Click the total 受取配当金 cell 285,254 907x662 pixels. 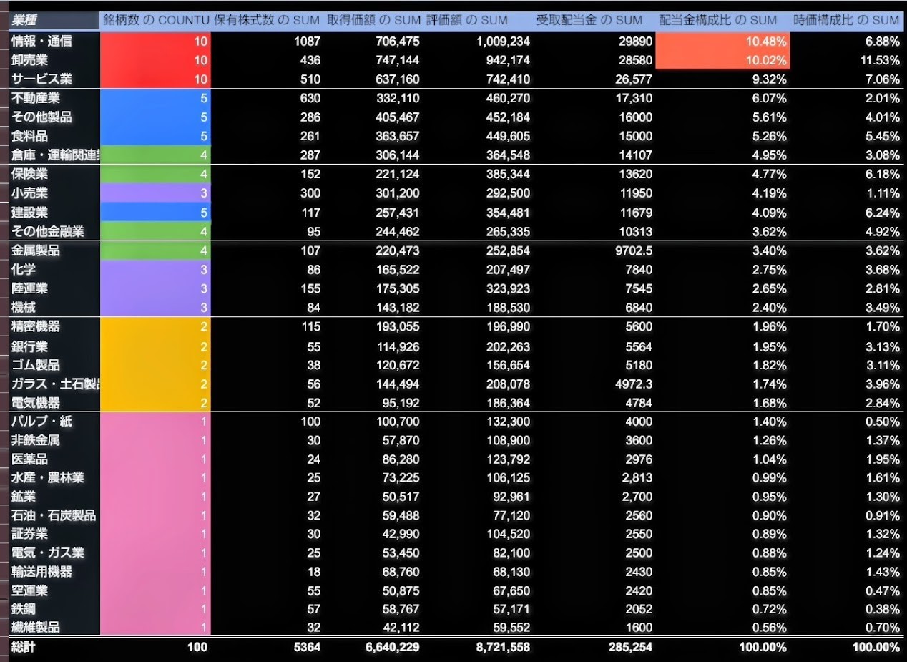[x=628, y=647]
